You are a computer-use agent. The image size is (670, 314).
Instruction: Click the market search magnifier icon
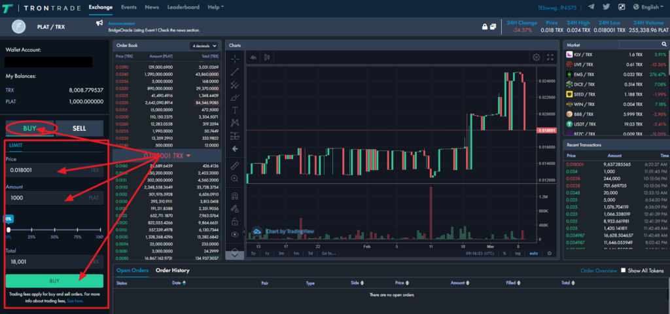(664, 44)
